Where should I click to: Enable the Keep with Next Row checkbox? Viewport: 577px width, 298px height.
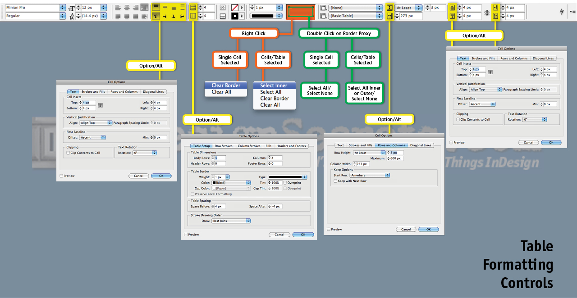coord(335,181)
